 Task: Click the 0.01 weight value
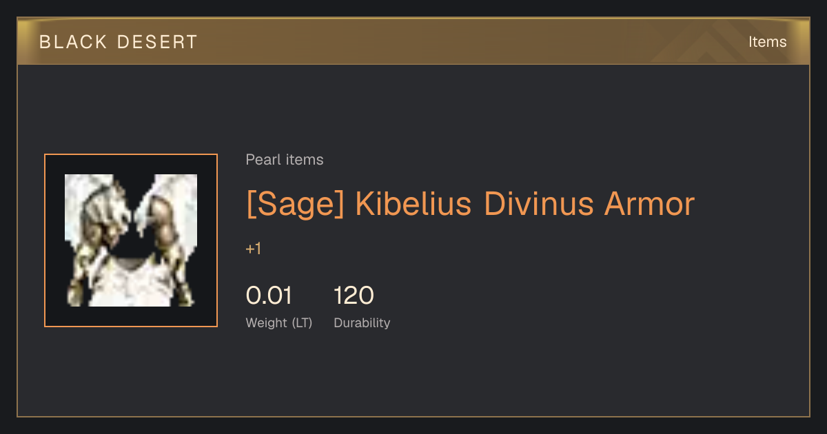pos(269,296)
